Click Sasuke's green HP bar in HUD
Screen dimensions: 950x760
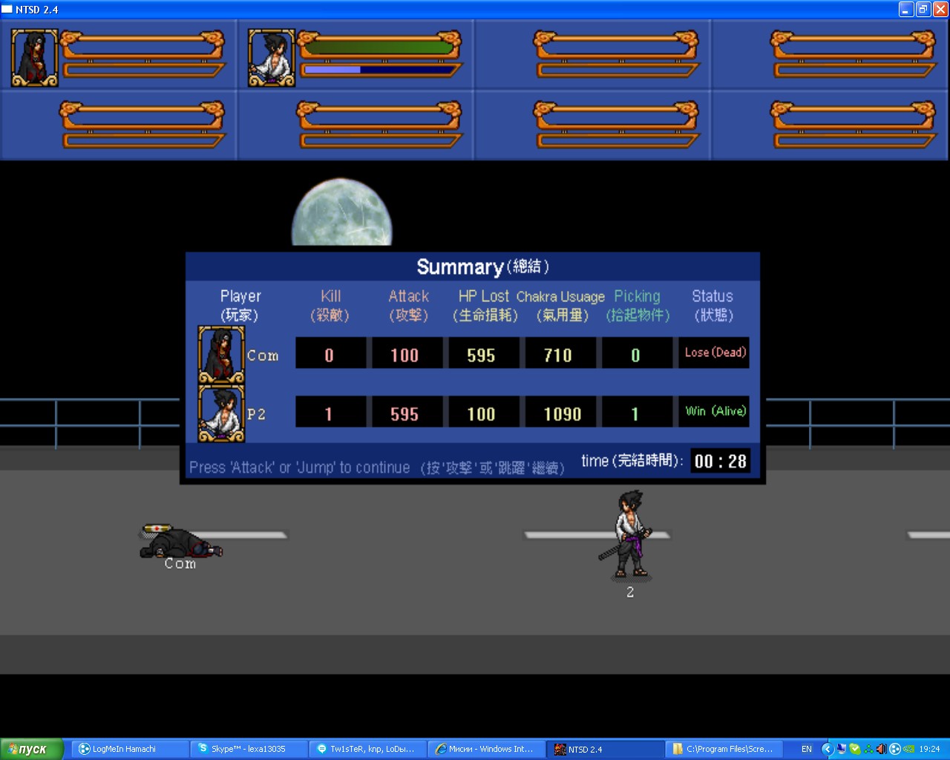379,47
